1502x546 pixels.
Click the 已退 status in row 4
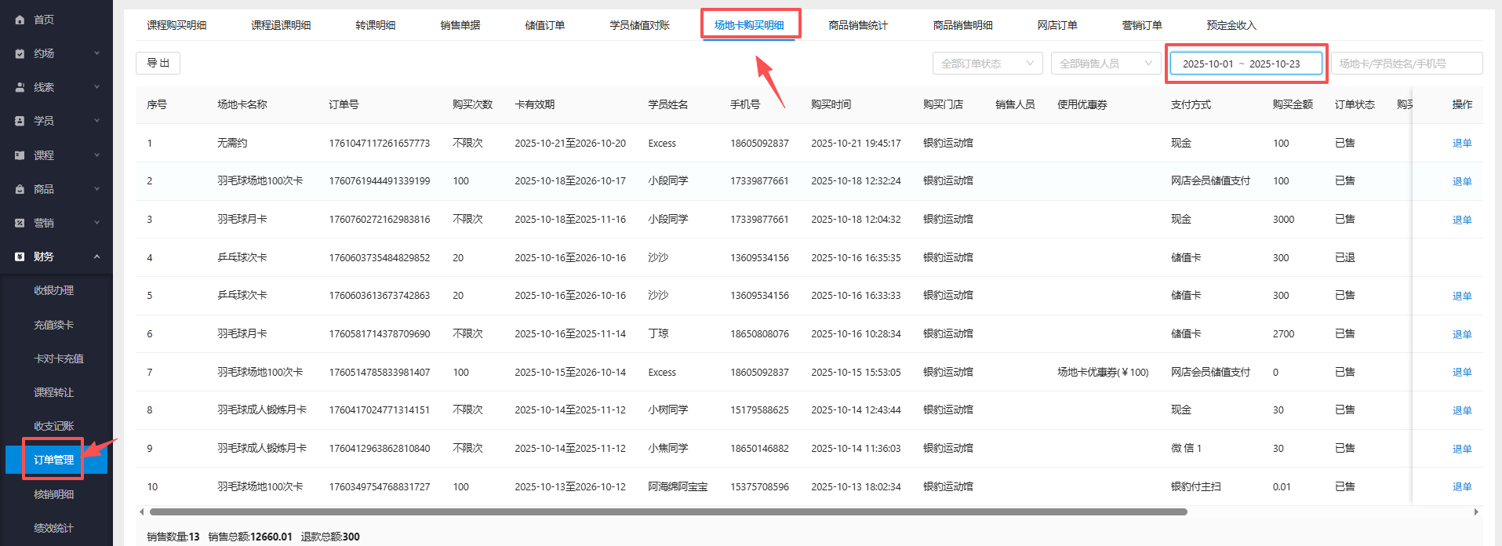[x=1345, y=257]
